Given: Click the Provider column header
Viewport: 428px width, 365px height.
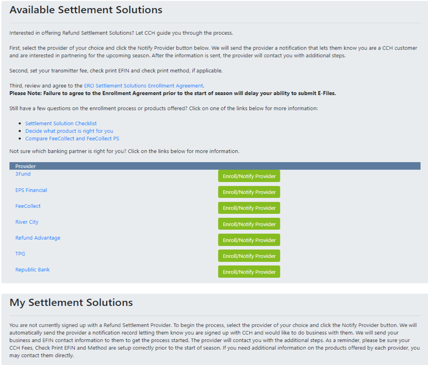Looking at the screenshot, I should tap(25, 166).
